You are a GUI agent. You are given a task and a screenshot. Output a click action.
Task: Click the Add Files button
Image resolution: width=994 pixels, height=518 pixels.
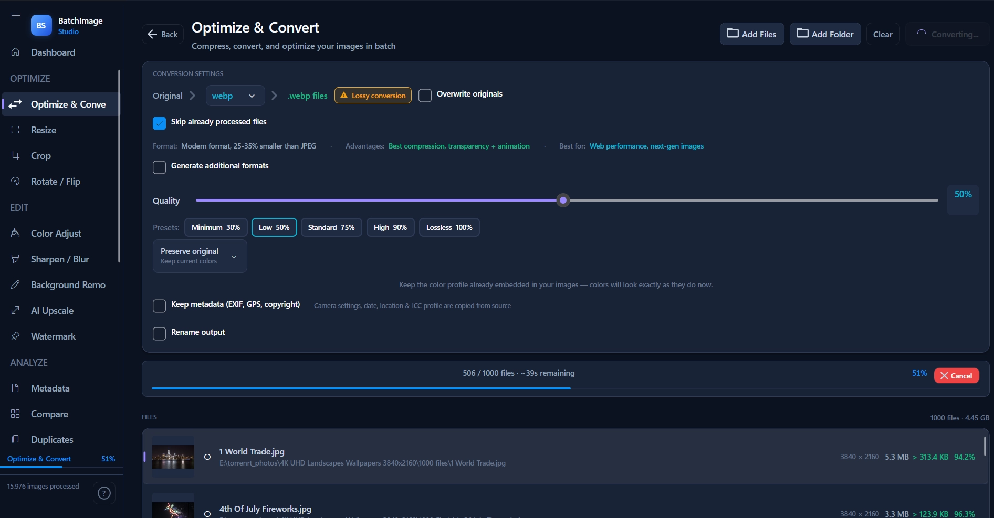click(x=752, y=34)
